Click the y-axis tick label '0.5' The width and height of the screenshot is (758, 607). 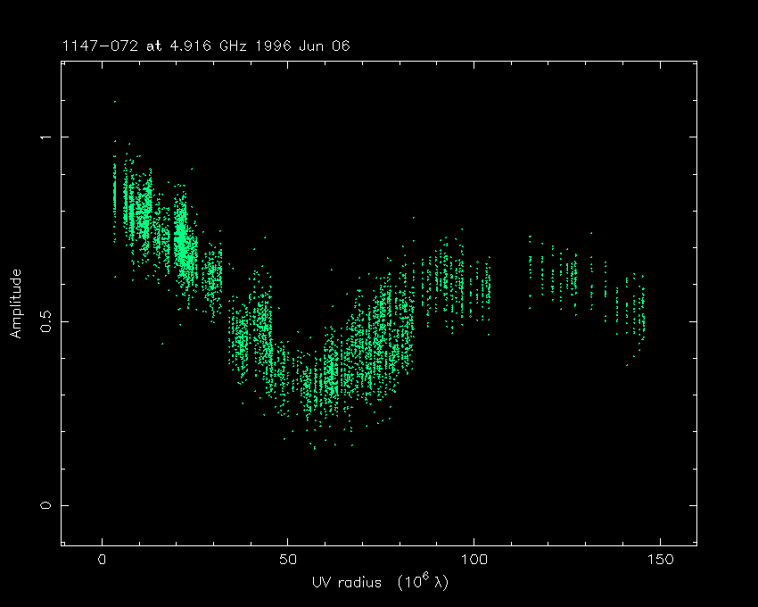click(x=43, y=320)
